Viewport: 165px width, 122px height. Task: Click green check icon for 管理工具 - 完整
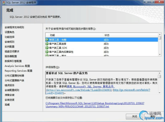pyautogui.click(x=47, y=40)
